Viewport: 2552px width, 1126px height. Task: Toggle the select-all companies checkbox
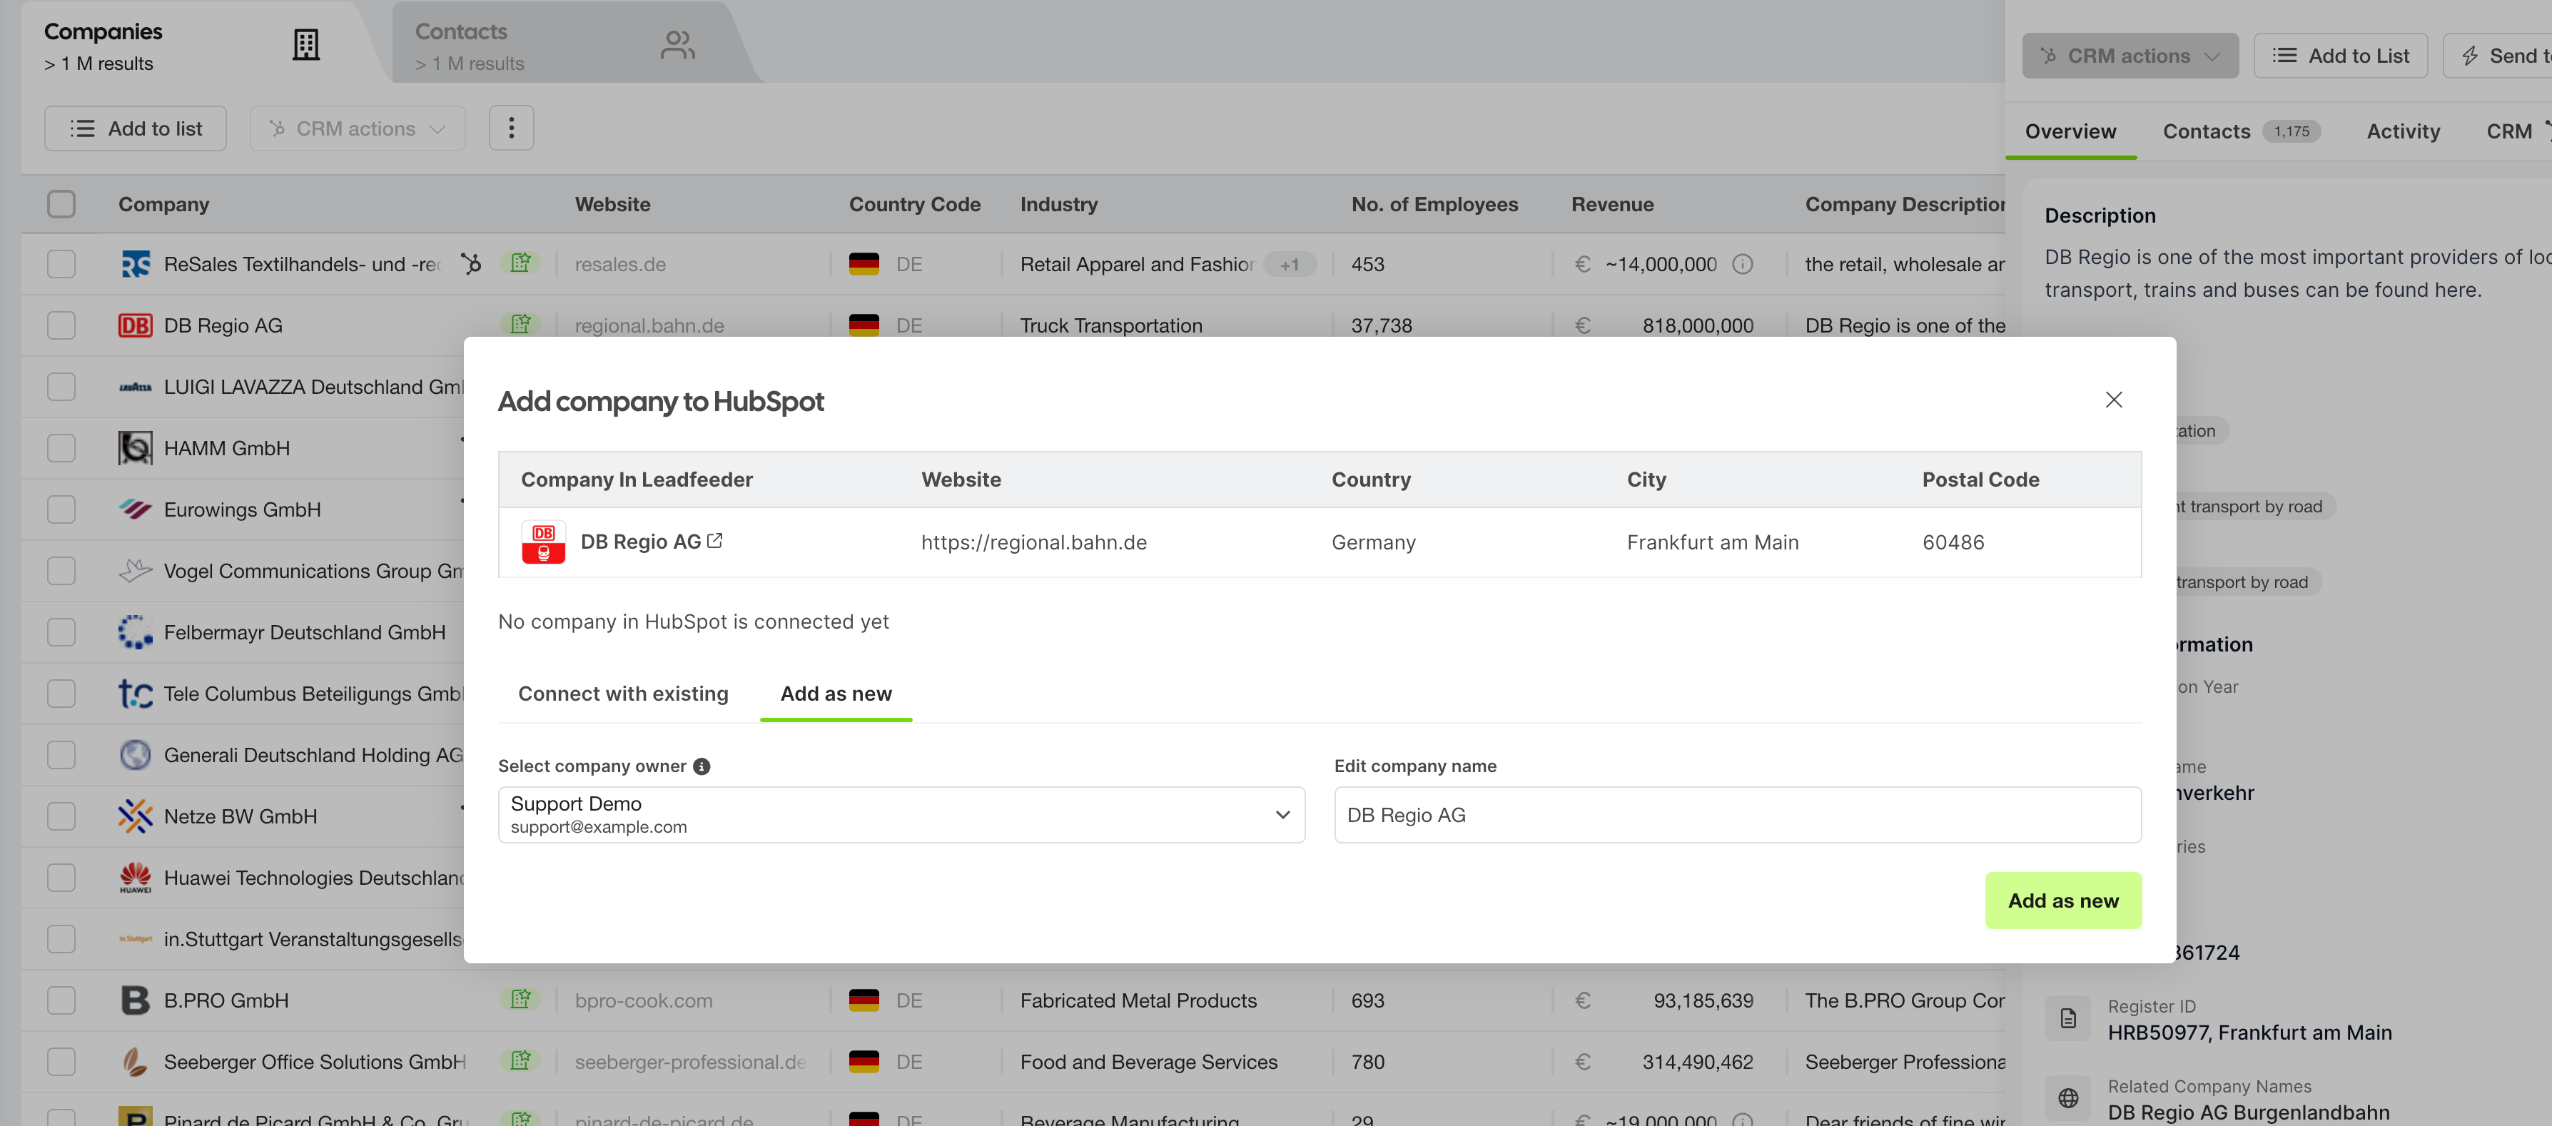tap(61, 204)
